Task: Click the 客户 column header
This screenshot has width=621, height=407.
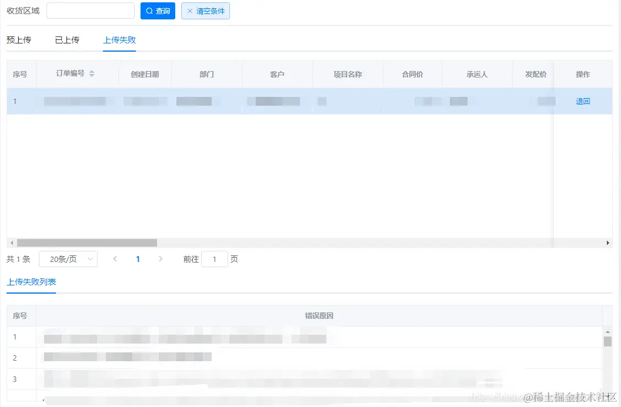Action: [277, 75]
